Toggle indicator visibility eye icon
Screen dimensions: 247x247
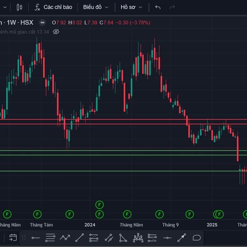[56, 31]
